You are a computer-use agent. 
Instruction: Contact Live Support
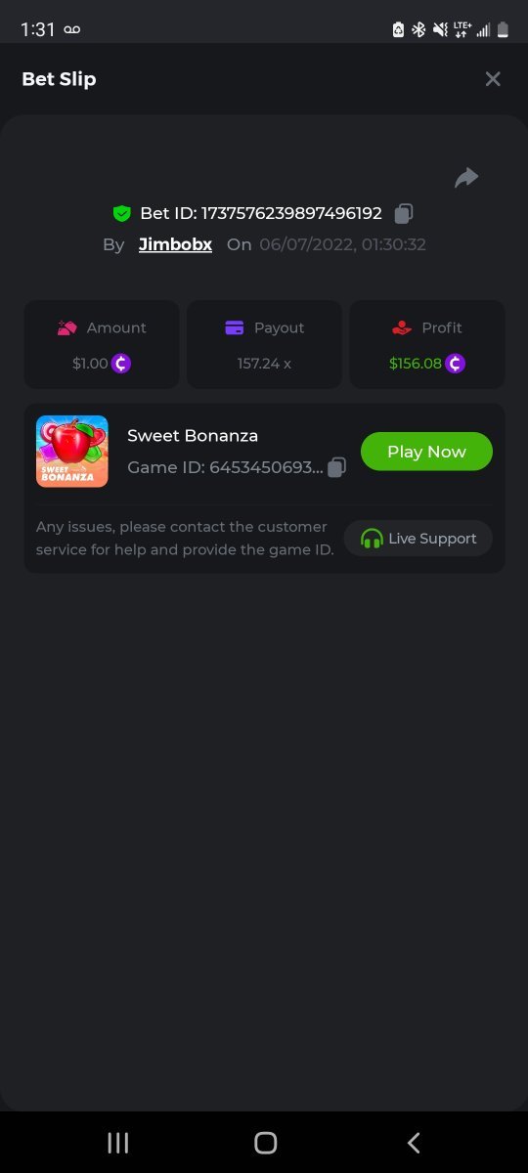coord(418,539)
